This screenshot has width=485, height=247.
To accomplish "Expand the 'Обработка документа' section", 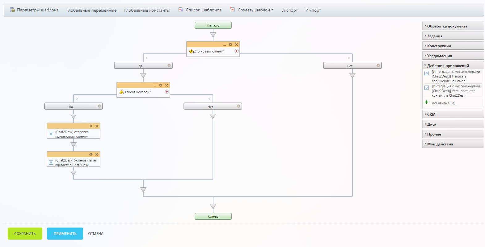I will point(447,26).
